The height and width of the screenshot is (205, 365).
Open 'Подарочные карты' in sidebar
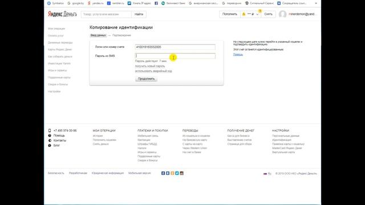[59, 77]
